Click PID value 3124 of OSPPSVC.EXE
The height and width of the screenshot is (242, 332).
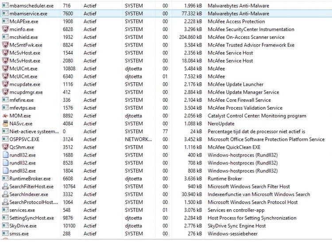pos(68,139)
